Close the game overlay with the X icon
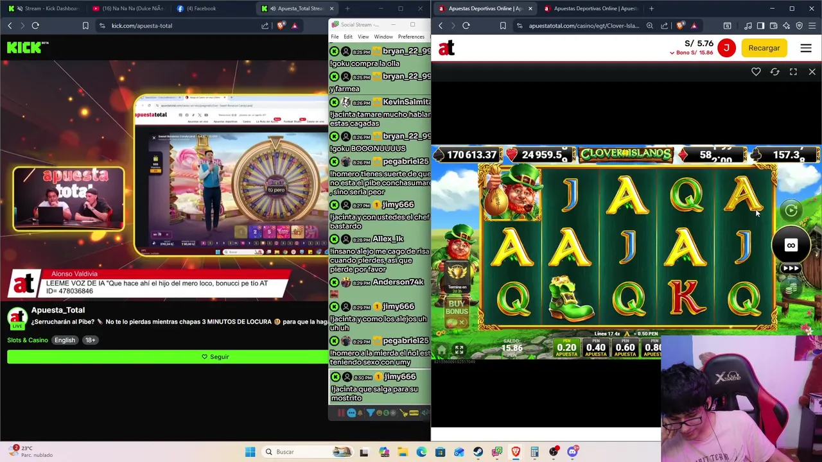822x462 pixels. pos(812,72)
